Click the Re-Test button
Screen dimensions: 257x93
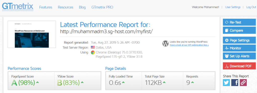pyautogui.click(x=239, y=22)
